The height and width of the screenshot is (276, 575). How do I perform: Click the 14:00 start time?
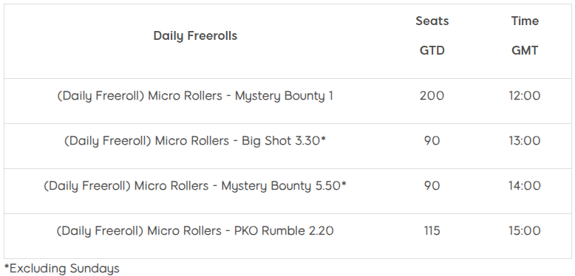pyautogui.click(x=525, y=186)
